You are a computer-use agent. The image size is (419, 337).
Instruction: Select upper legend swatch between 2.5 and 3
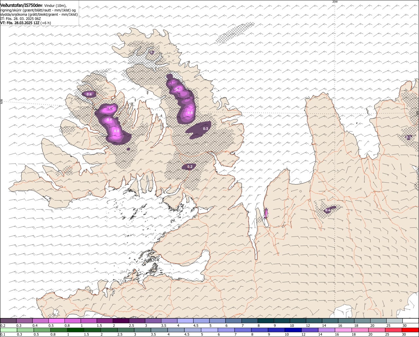click(137, 321)
